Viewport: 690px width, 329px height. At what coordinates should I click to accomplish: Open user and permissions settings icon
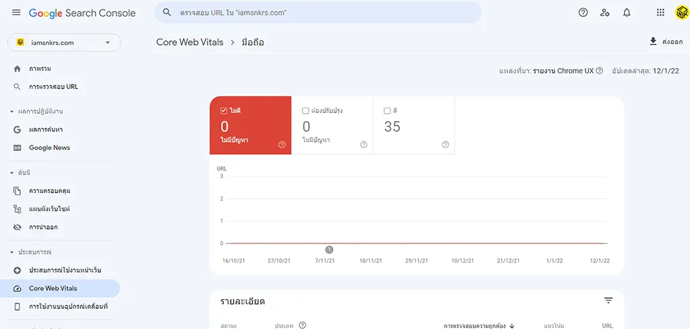605,13
